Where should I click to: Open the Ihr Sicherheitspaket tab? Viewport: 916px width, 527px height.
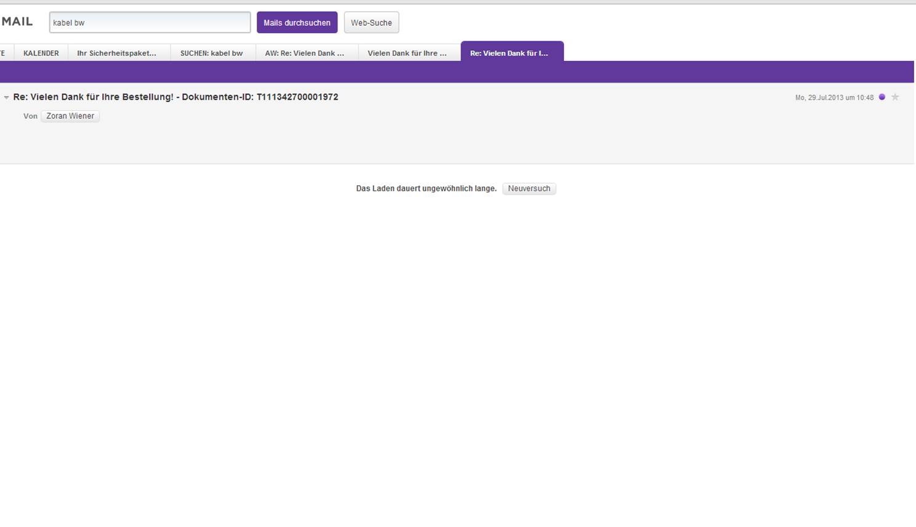coord(116,53)
